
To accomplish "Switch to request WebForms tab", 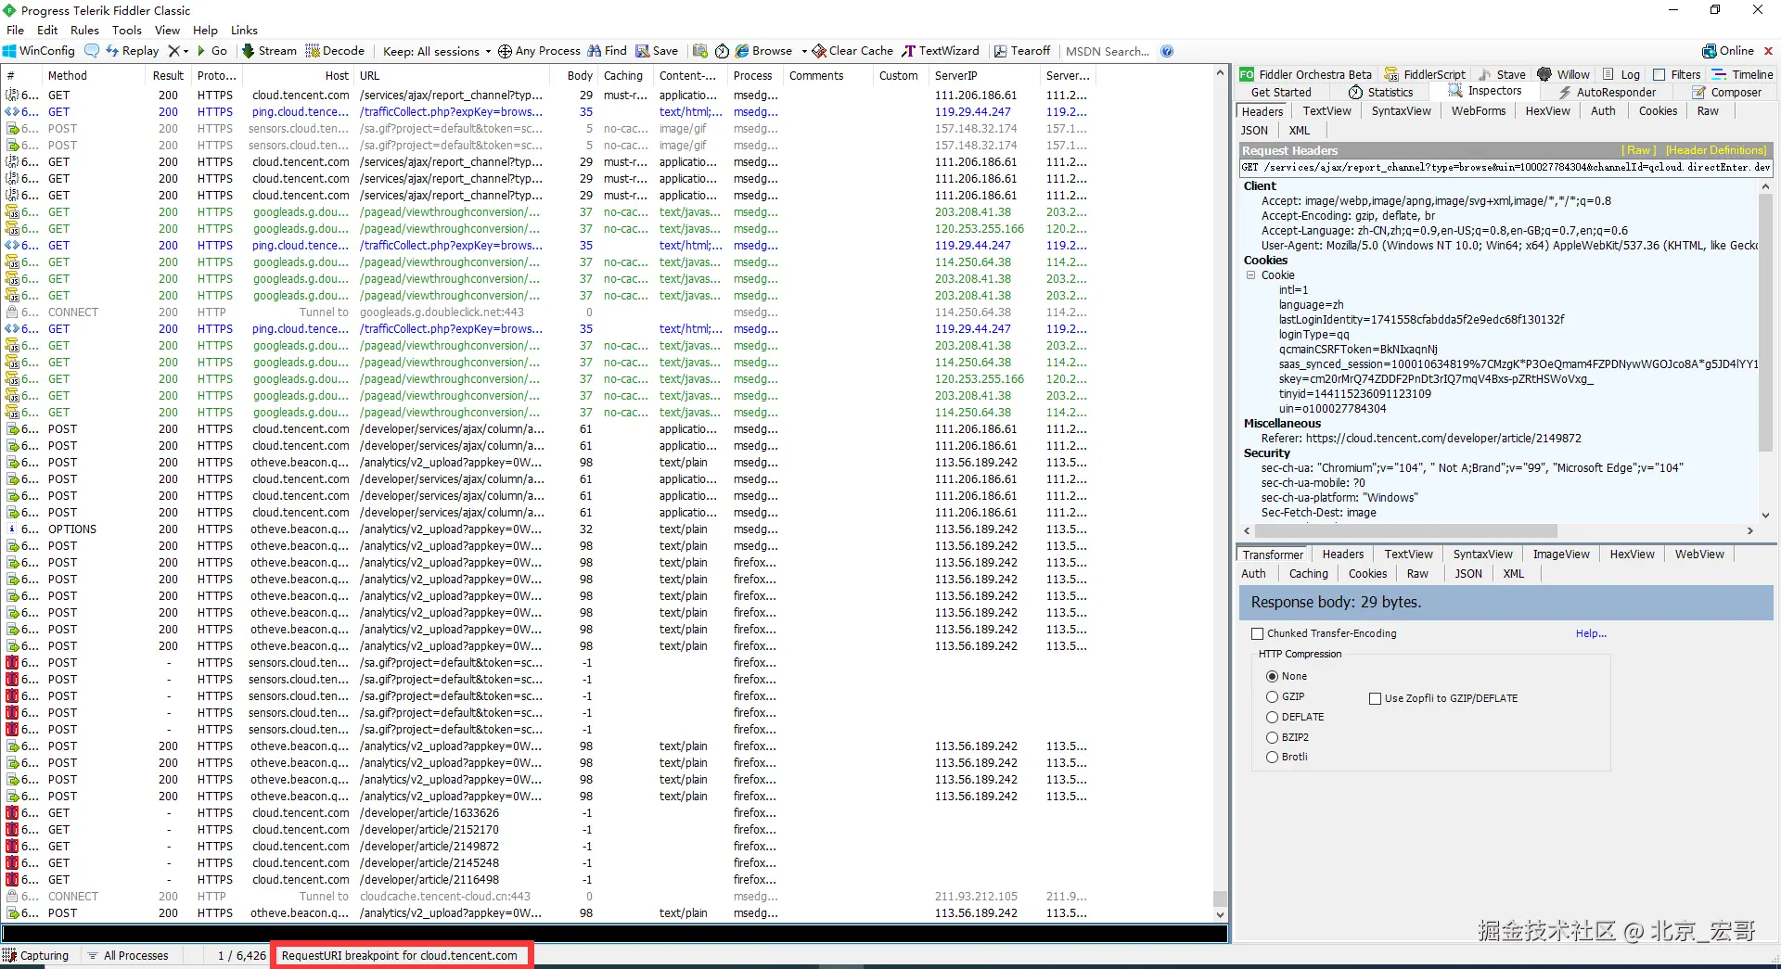I will point(1479,111).
